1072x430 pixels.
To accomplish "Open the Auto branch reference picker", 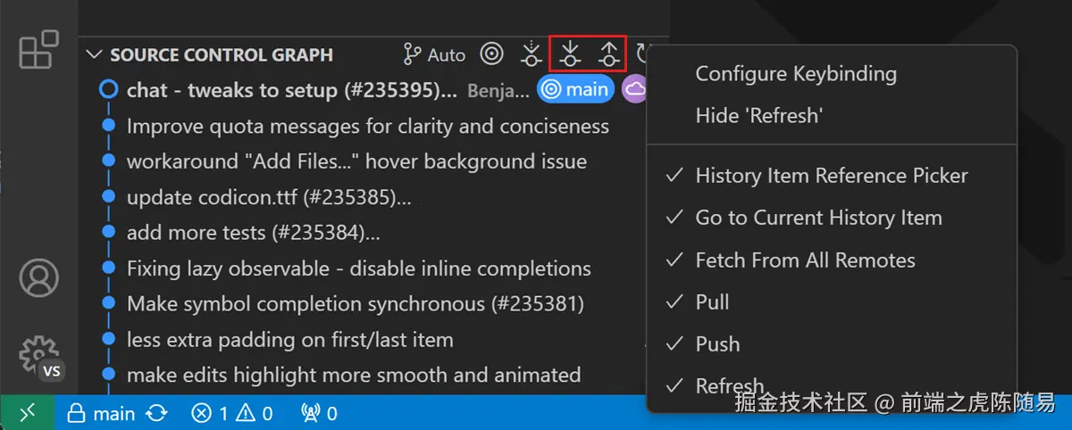I will point(434,54).
